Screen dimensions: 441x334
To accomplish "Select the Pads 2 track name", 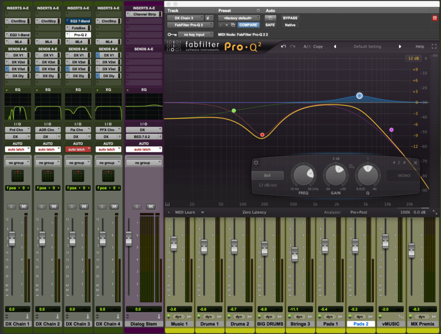I will pyautogui.click(x=360, y=324).
